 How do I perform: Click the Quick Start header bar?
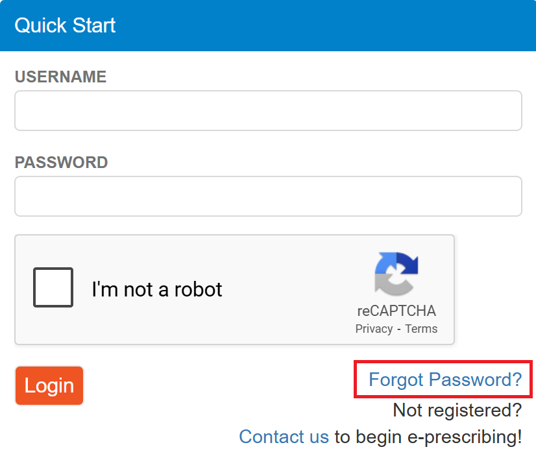click(268, 26)
